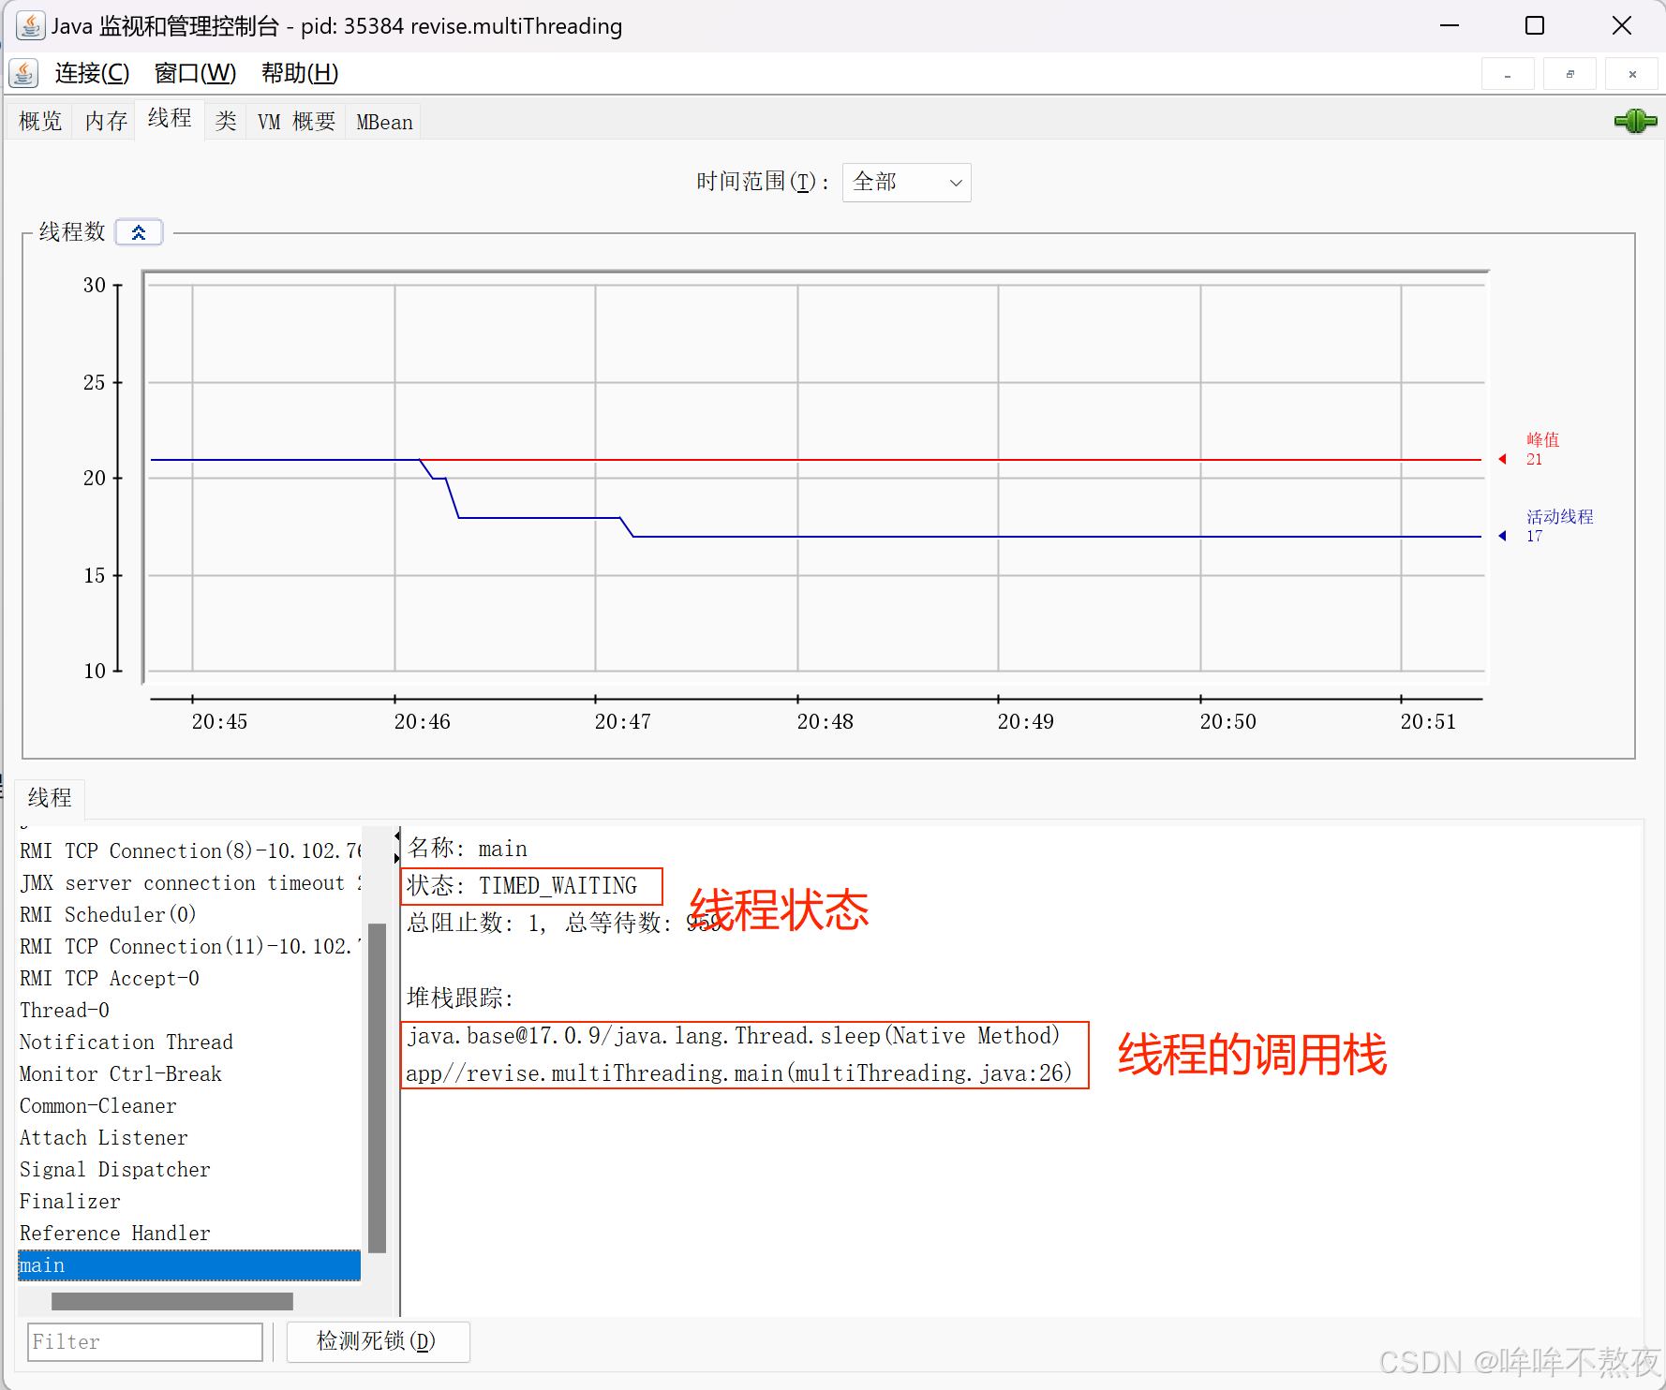This screenshot has height=1390, width=1666.
Task: Select the Common-Cleaner thread
Action: [189, 1106]
